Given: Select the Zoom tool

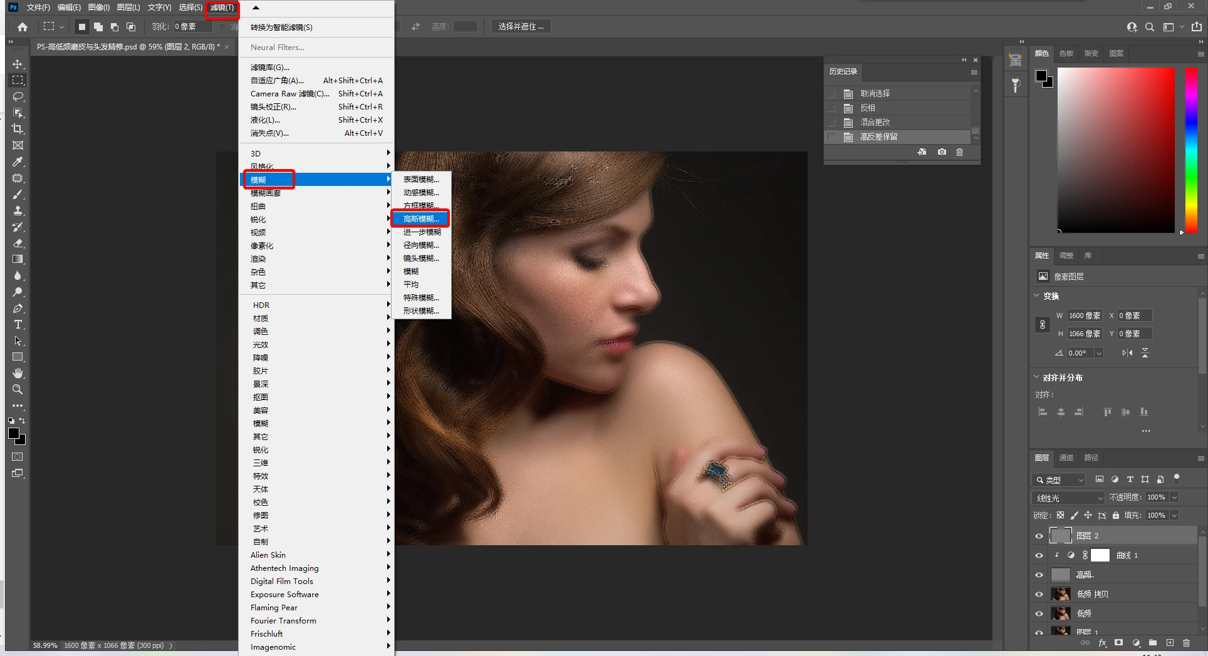Looking at the screenshot, I should tap(18, 389).
